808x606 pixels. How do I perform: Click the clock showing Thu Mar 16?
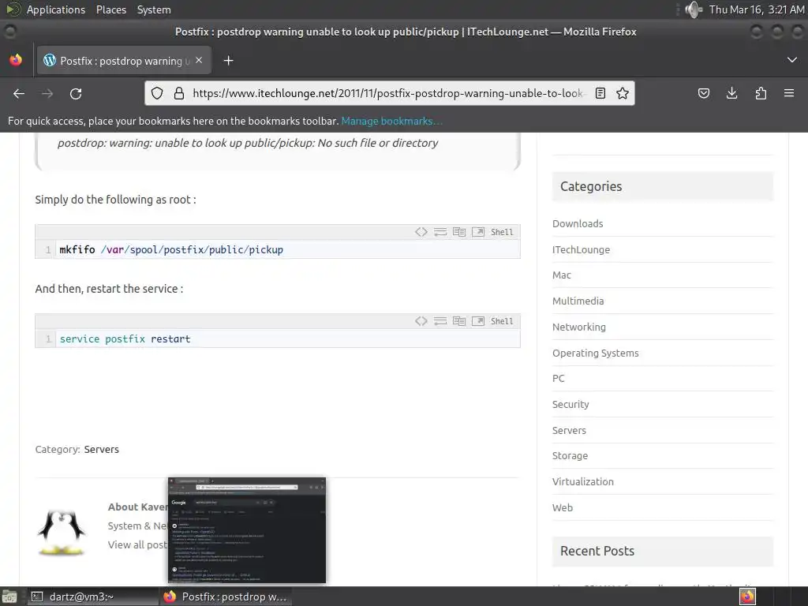click(x=757, y=9)
